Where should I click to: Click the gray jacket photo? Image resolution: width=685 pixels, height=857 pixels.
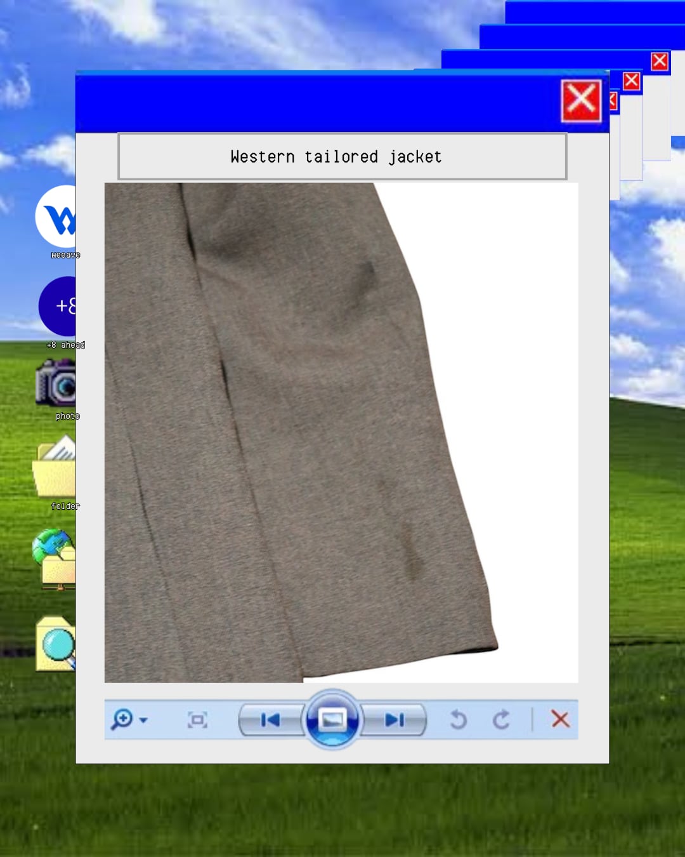(x=341, y=433)
